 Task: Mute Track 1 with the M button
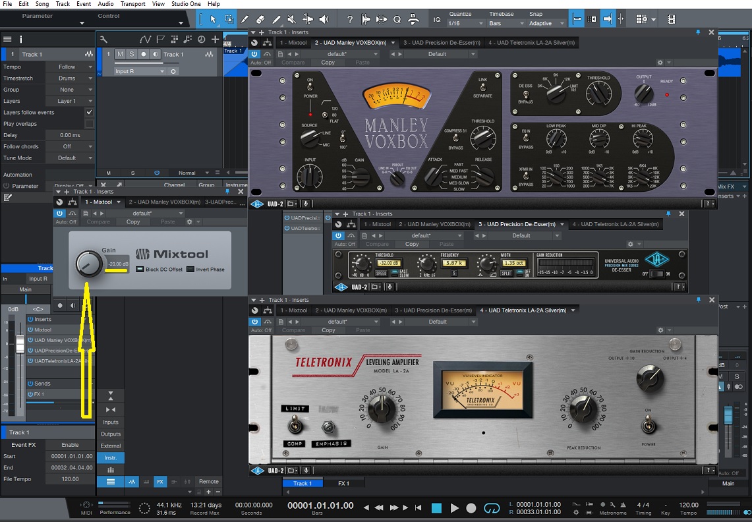coord(120,54)
